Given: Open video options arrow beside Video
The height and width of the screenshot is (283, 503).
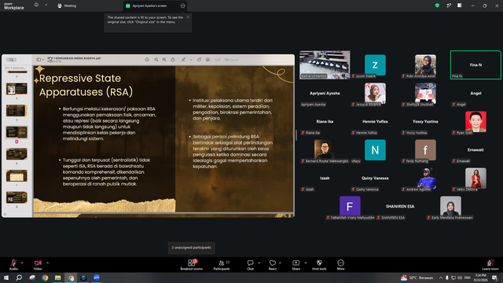Looking at the screenshot, I should click(47, 263).
